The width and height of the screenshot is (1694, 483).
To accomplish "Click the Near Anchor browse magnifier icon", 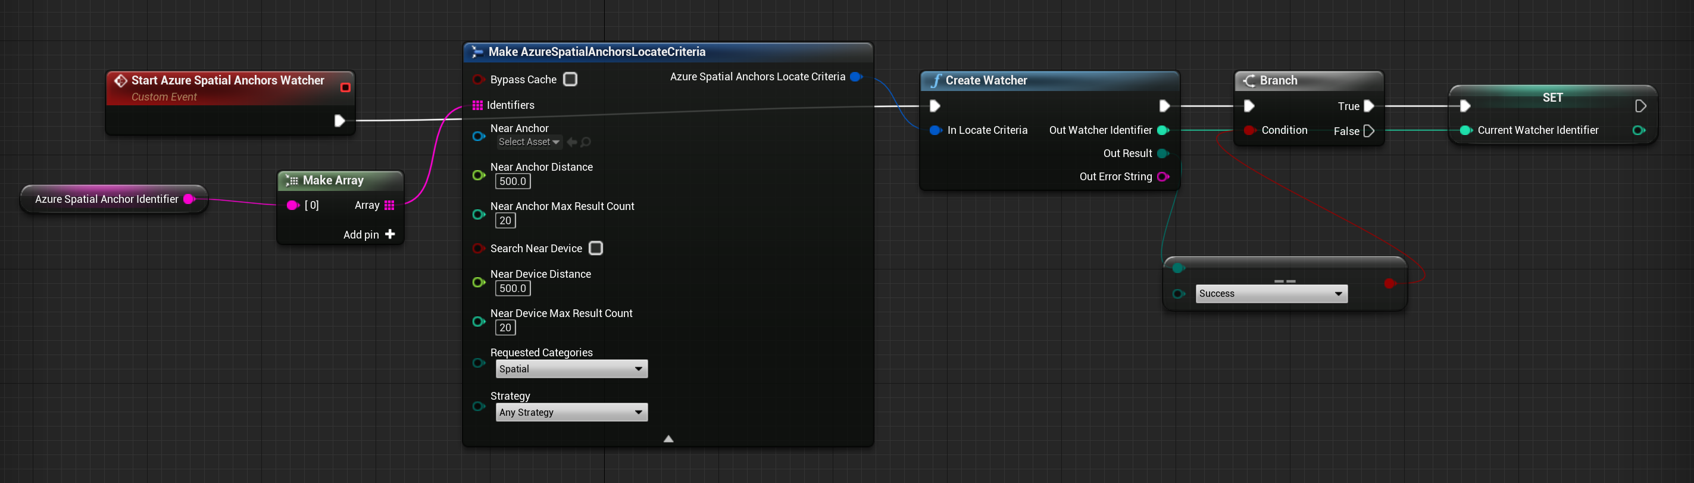I will (x=585, y=142).
